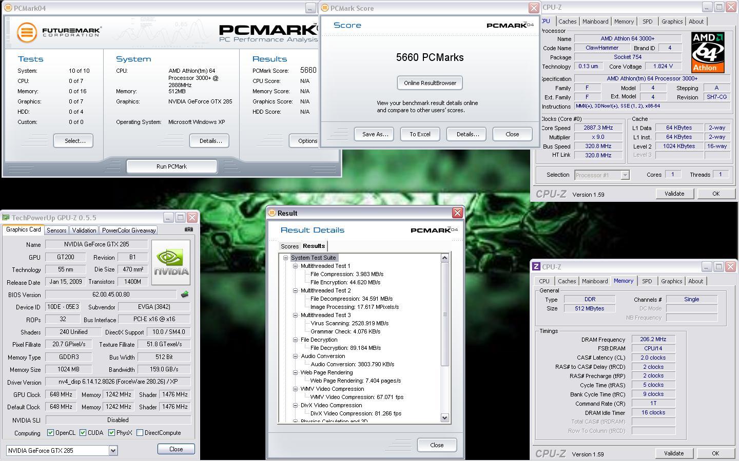
Task: Open Graphics tab in CPU-Z Memory window
Action: point(671,281)
